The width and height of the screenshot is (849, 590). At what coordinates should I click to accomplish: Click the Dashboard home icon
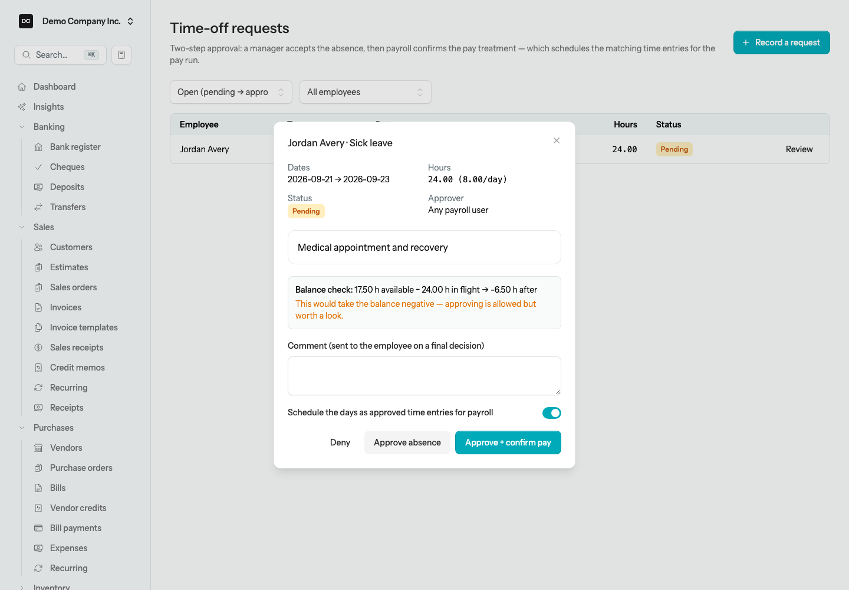tap(22, 87)
